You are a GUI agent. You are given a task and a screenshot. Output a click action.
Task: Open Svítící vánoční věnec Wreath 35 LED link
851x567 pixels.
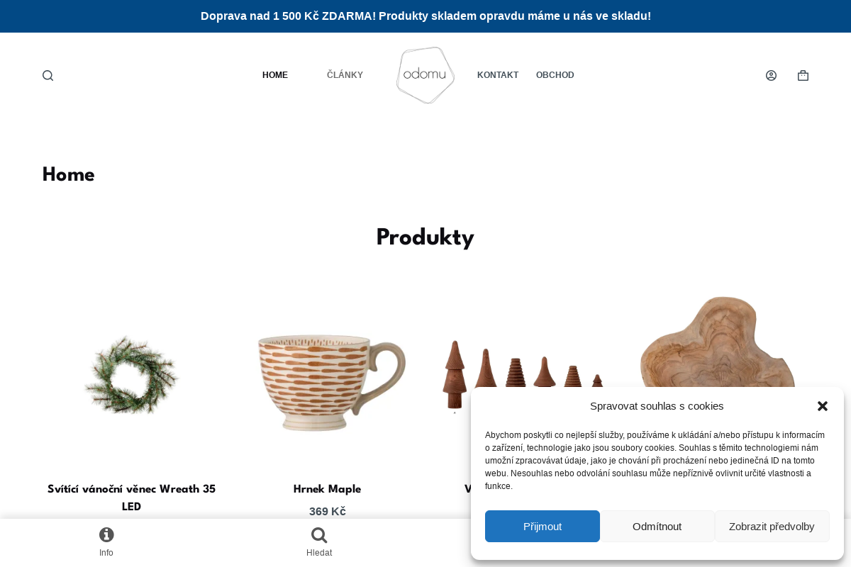coord(131,498)
